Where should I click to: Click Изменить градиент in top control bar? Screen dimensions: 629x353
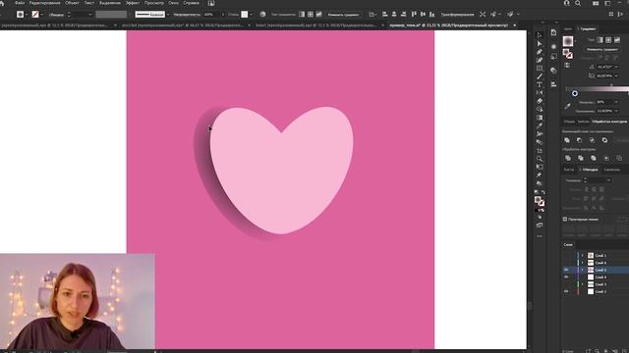(x=343, y=15)
